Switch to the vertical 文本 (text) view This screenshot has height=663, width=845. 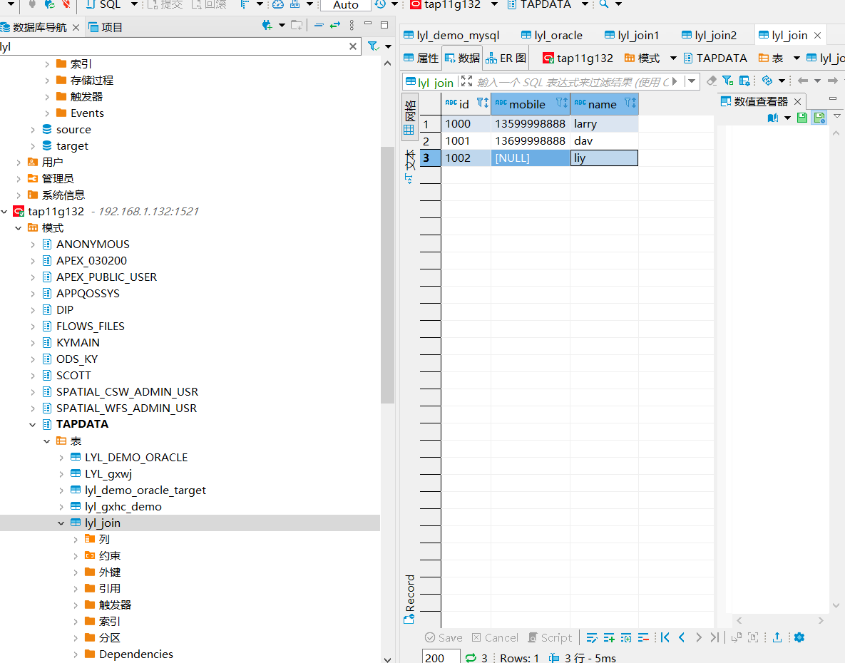coord(409,167)
